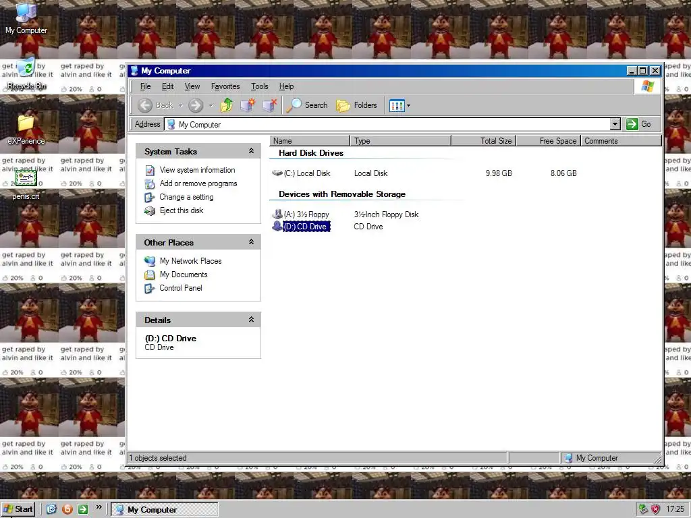Collapse the System Tasks panel
691x518 pixels.
click(251, 151)
